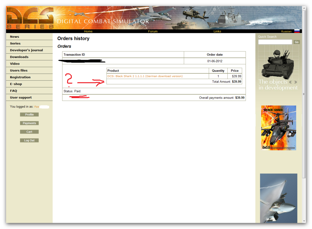Click the fighter jet thumbnail

tap(278, 198)
